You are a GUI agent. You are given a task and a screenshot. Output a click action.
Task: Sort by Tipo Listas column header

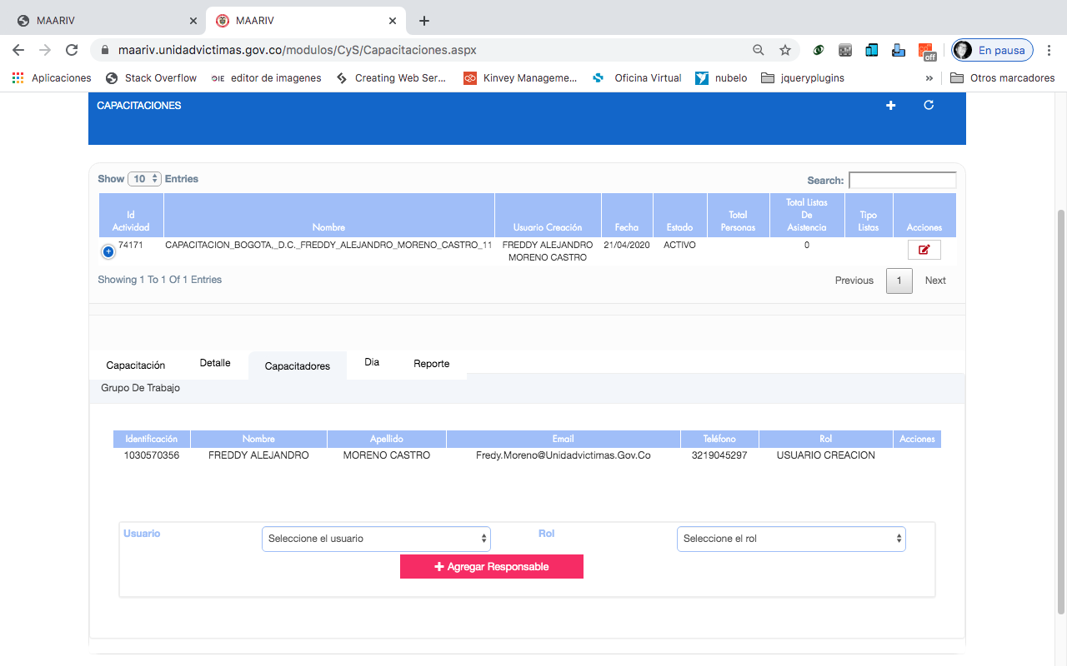(869, 215)
